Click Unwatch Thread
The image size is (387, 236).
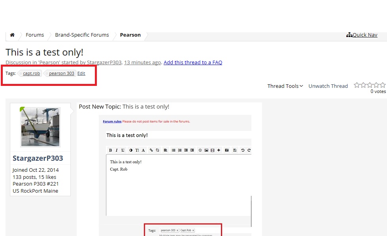328,86
